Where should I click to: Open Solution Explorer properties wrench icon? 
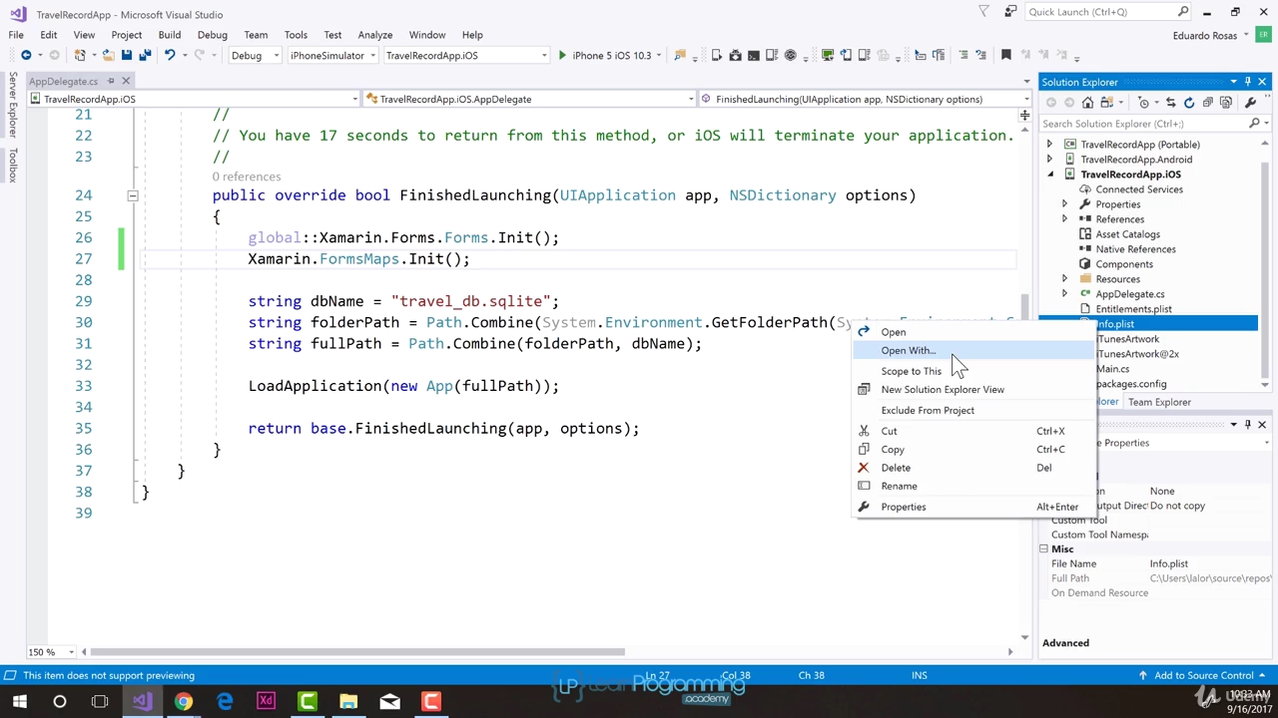coord(1250,103)
